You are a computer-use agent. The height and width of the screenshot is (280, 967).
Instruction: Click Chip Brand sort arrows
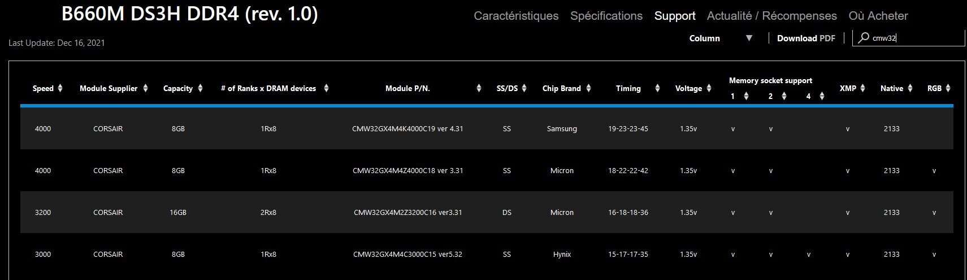pyautogui.click(x=588, y=88)
